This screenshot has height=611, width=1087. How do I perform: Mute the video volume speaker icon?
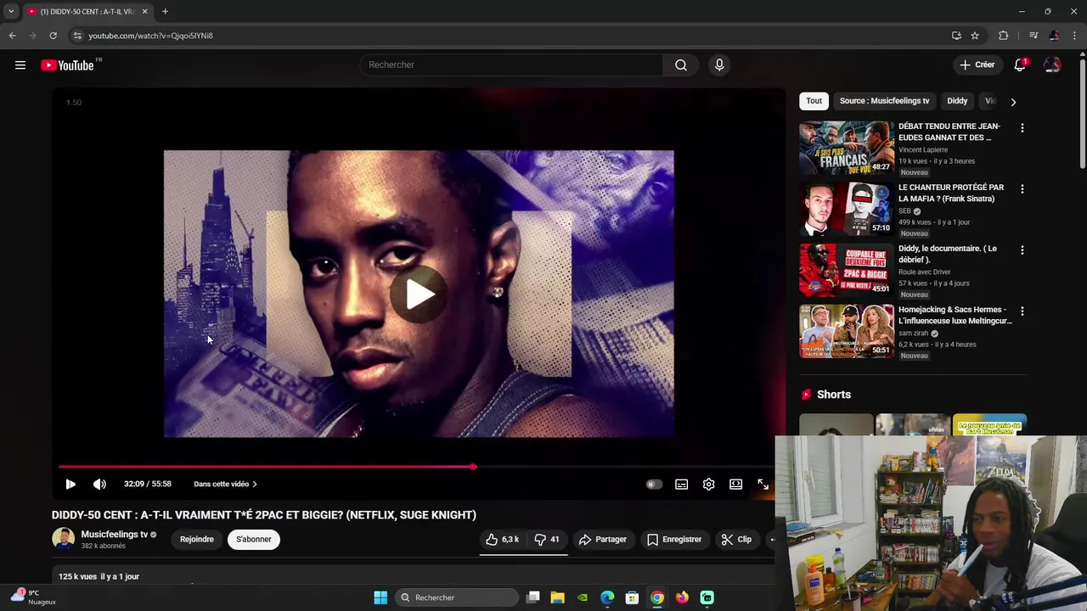(x=99, y=485)
